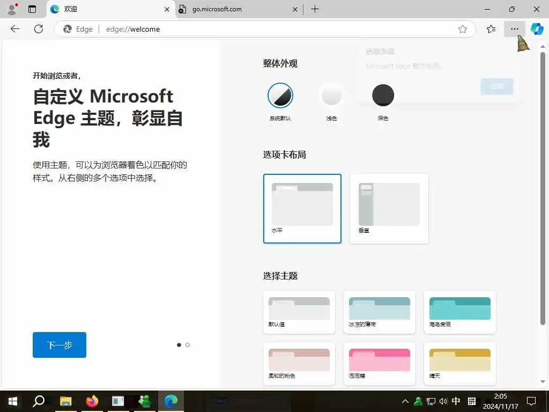Click the 选择主题 heading

280,276
